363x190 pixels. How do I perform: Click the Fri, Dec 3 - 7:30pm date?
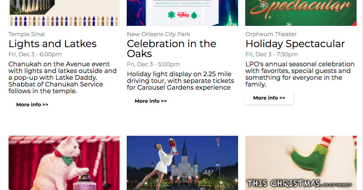[272, 55]
